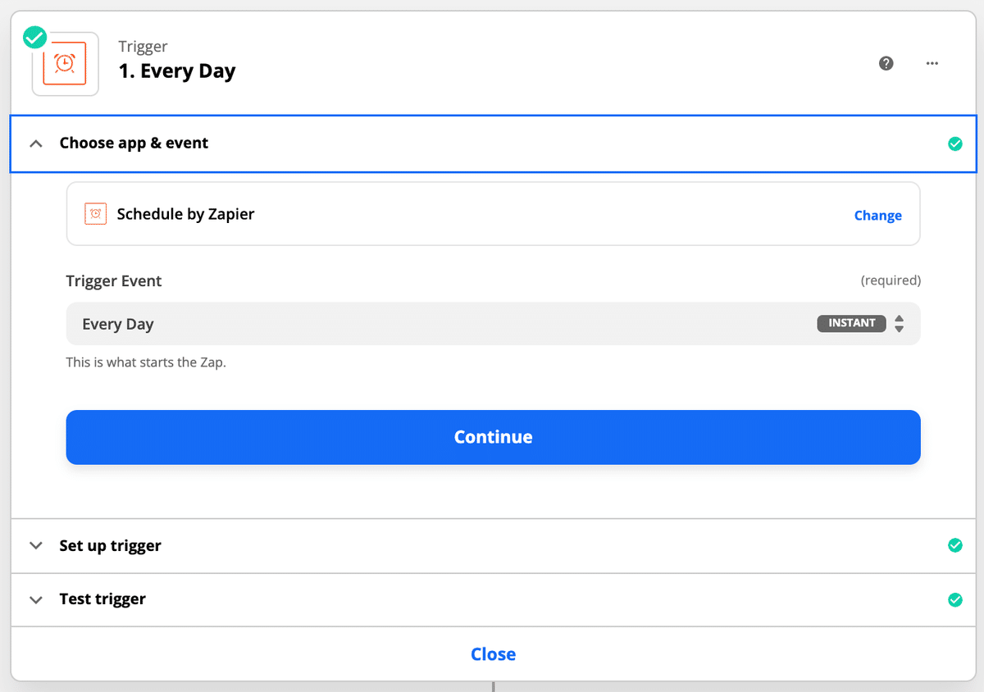The height and width of the screenshot is (692, 984).
Task: Click the Trigger Event up-down arrows
Action: point(900,324)
